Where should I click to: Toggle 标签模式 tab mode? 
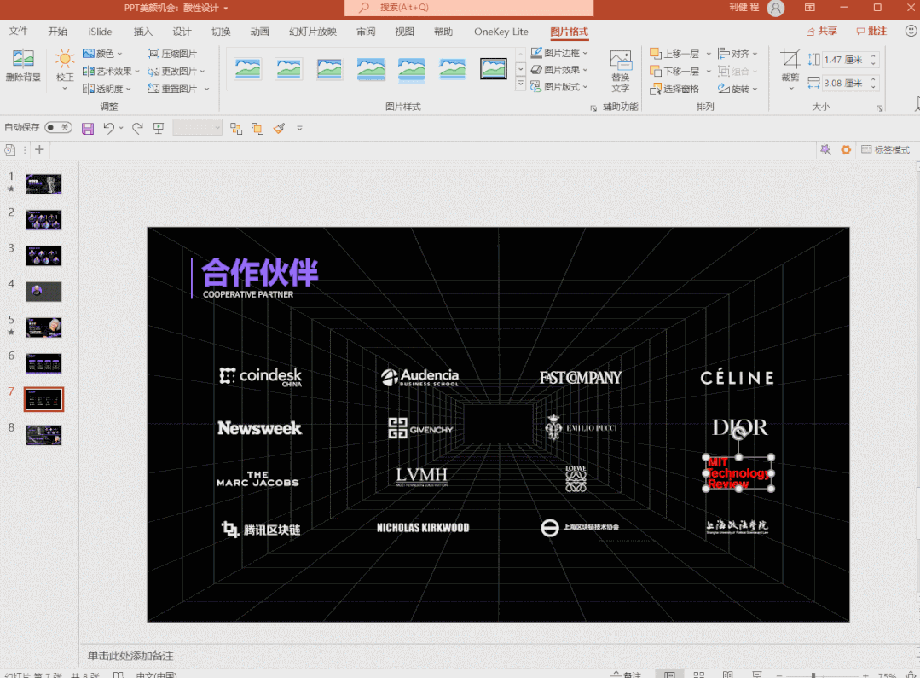pyautogui.click(x=885, y=150)
